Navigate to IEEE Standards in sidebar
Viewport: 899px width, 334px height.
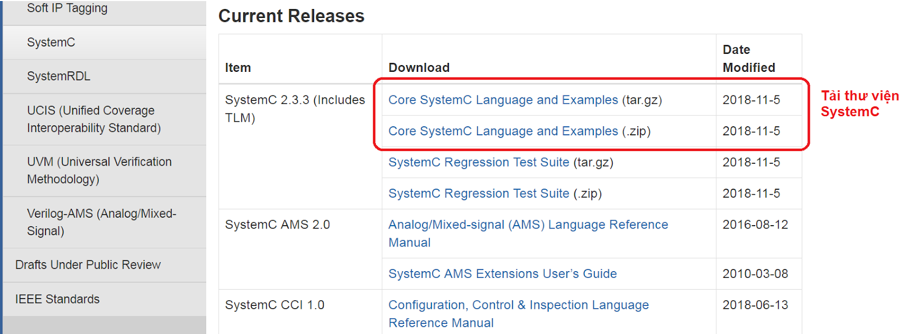(57, 299)
